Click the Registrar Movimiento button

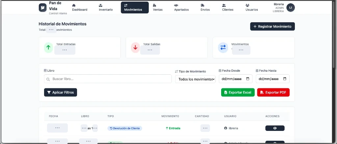272,27
